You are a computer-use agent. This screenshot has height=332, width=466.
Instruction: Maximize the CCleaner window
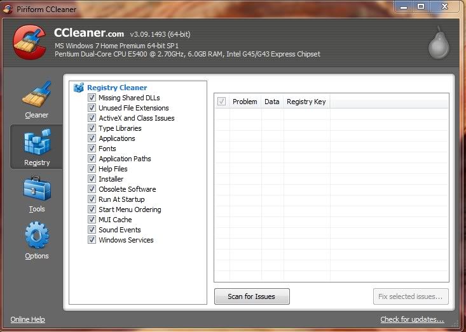(421, 6)
